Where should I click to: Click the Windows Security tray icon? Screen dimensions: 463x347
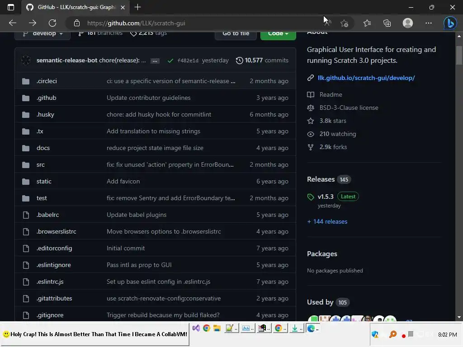(375, 334)
